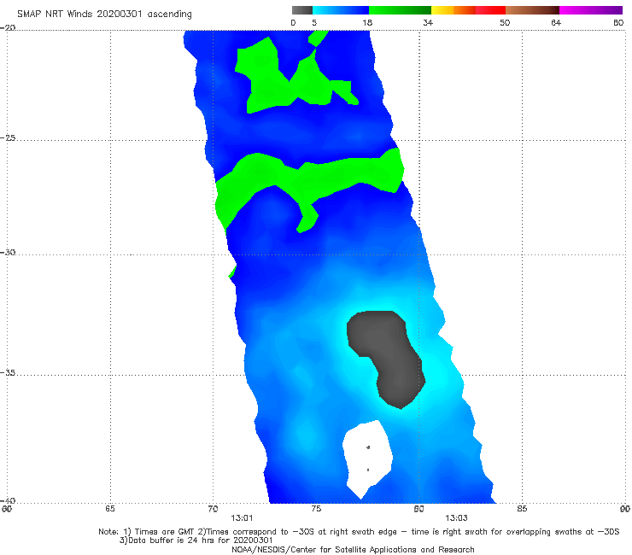
Task: Click the yellow-to-red 34–50 colorbar segment
Action: (468, 10)
